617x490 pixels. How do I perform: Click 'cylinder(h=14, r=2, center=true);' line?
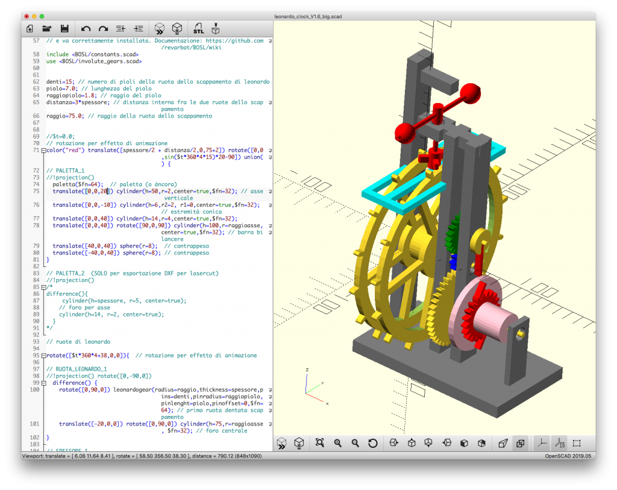[111, 315]
